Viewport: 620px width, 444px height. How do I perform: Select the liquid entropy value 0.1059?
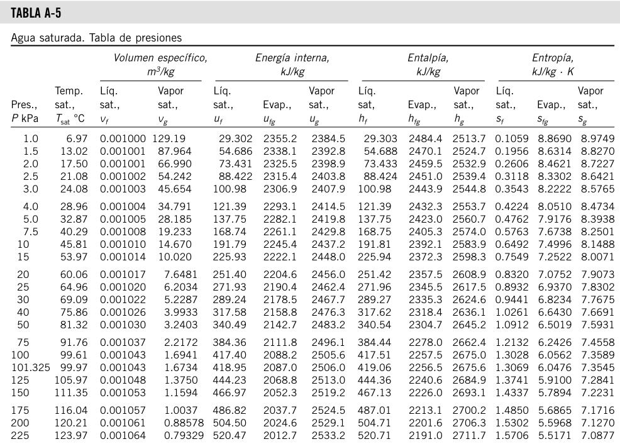click(x=512, y=138)
